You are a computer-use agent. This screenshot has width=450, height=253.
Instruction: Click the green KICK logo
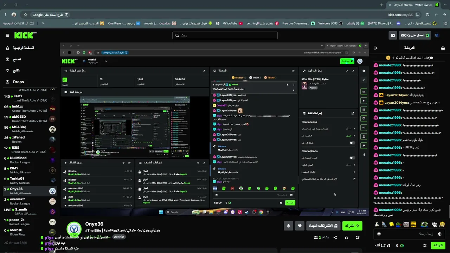[25, 35]
